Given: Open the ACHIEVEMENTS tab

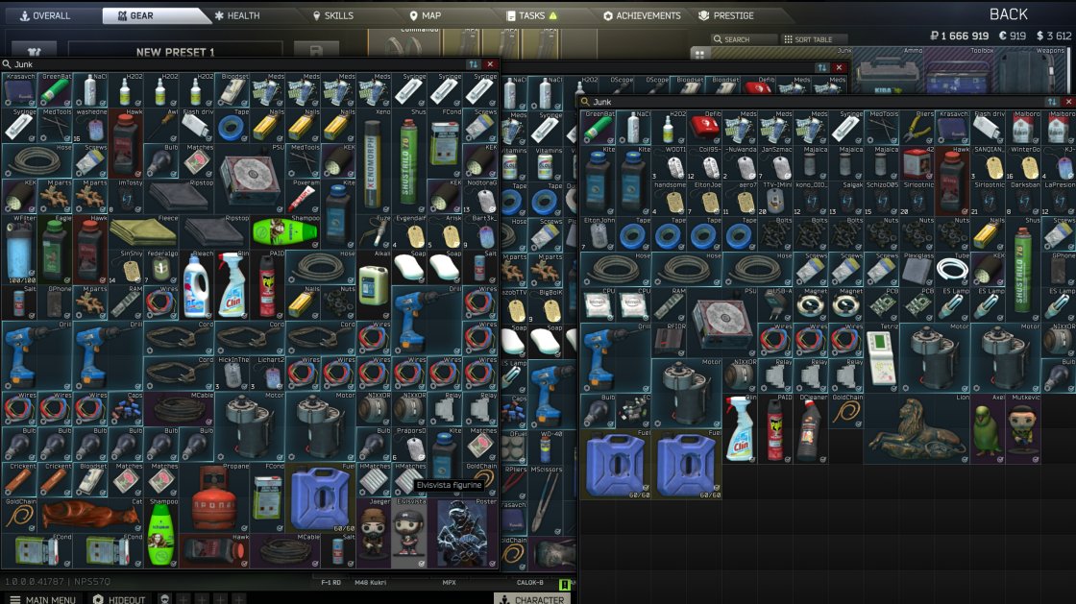Looking at the screenshot, I should (642, 15).
